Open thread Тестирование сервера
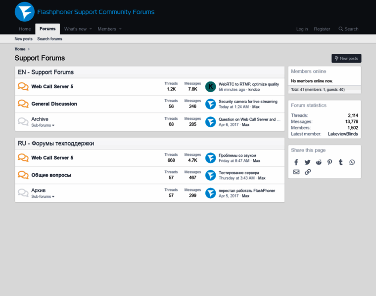Viewport: 376px width, 296px height. coord(239,173)
